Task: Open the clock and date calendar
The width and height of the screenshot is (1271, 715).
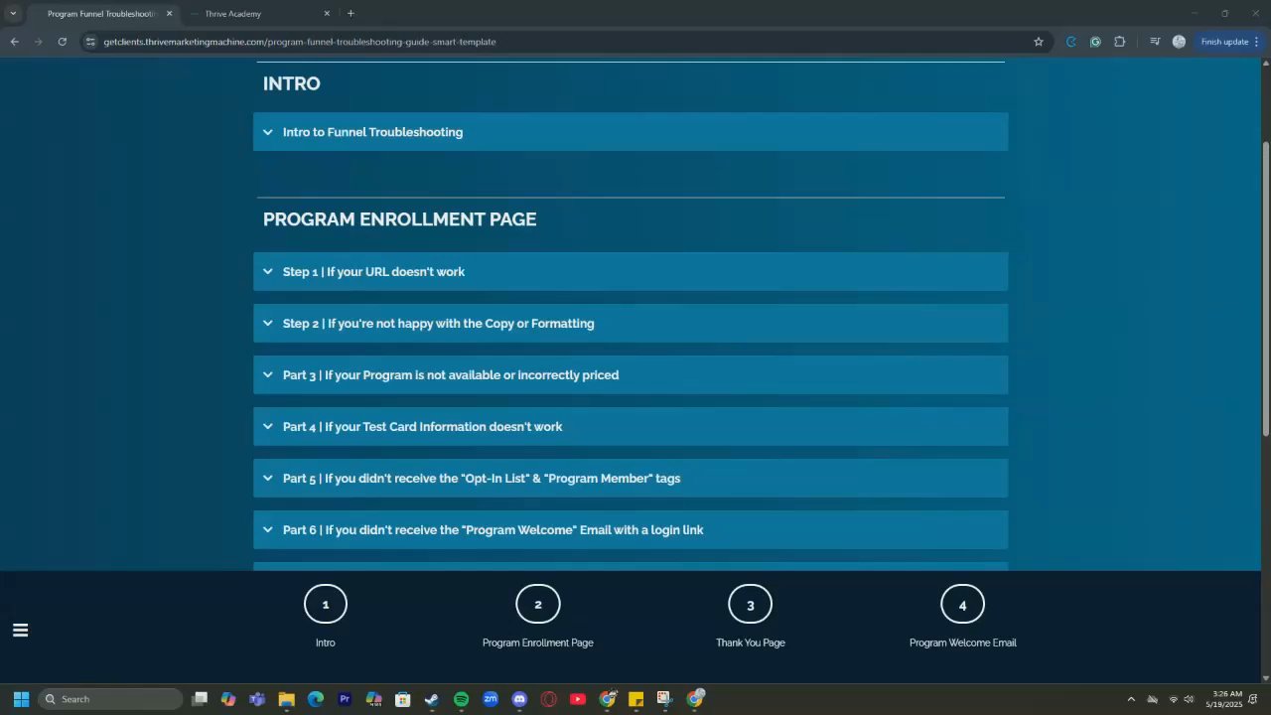Action: click(1226, 699)
